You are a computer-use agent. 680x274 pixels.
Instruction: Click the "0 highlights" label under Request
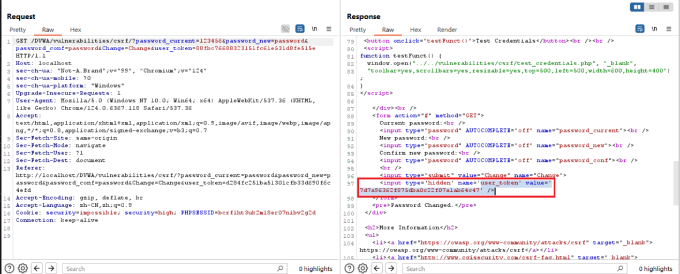point(315,269)
